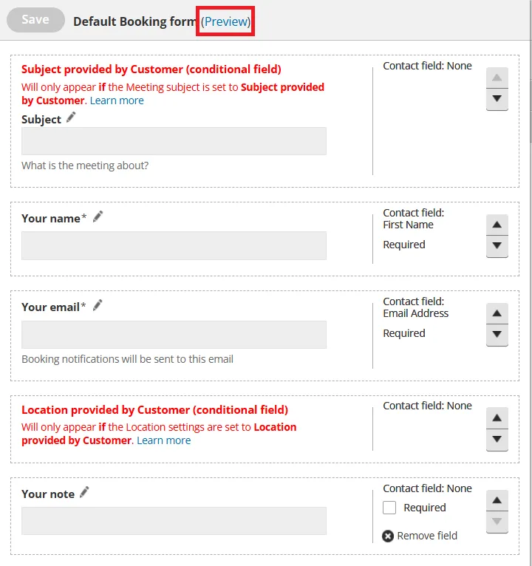Edit the Your email label pencil icon
The image size is (532, 566).
(x=98, y=305)
